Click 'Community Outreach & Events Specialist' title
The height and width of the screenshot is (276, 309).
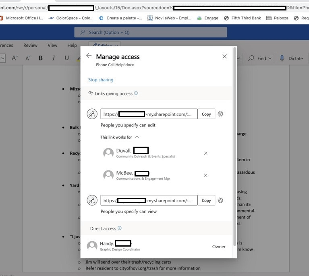click(145, 156)
